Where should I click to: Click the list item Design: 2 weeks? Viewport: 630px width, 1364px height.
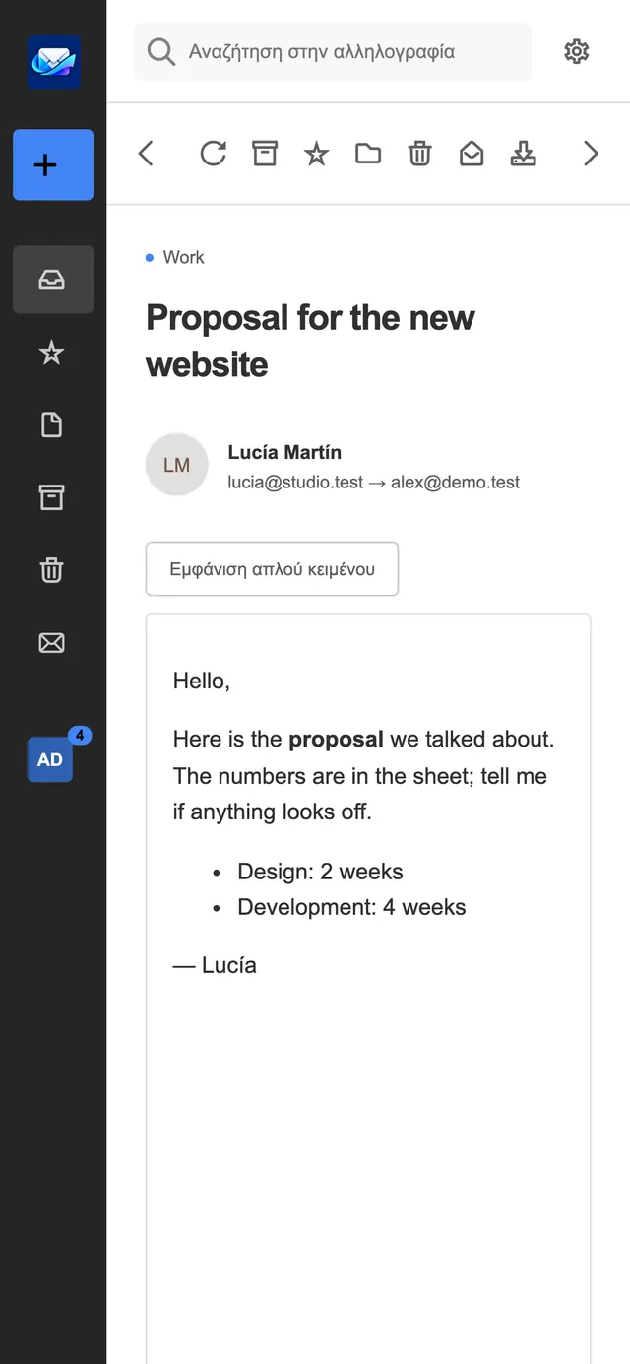tap(320, 872)
